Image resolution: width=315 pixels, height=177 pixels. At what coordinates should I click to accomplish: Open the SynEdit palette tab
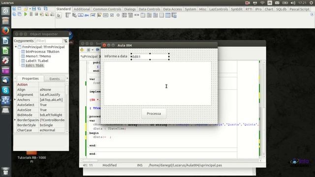pyautogui.click(x=236, y=9)
